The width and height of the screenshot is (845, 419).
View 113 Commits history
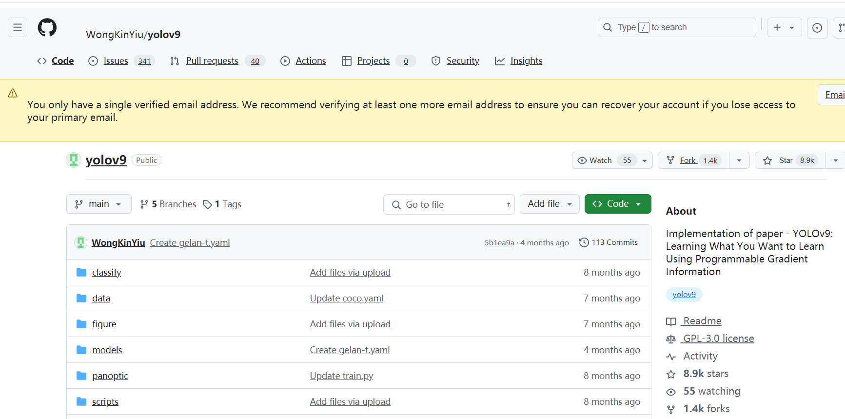point(609,242)
